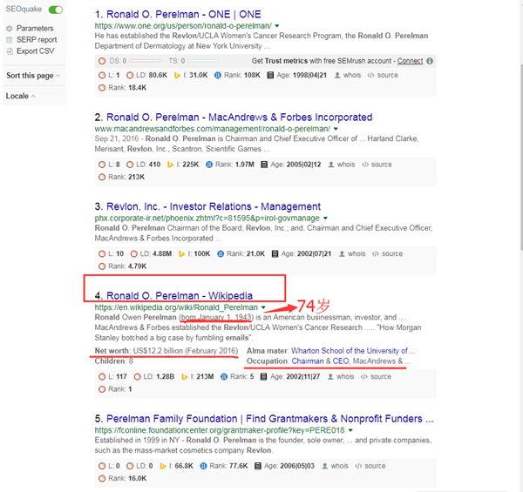This screenshot has height=492, width=523.
Task: Click SEMrush Rank: 4.79K value
Action: (137, 266)
